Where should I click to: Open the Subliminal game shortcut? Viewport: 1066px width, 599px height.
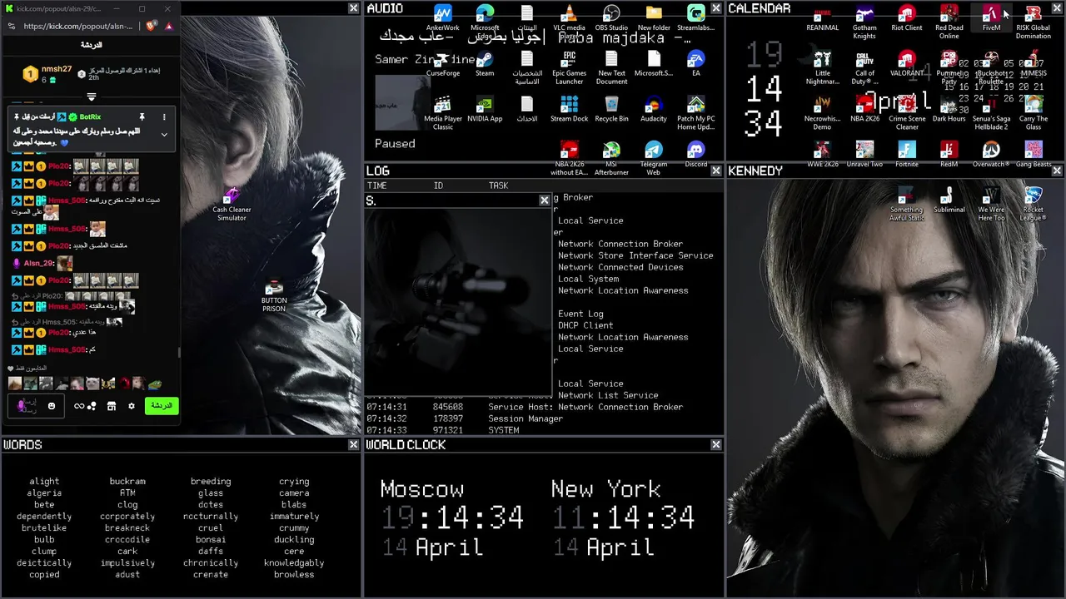click(x=949, y=200)
